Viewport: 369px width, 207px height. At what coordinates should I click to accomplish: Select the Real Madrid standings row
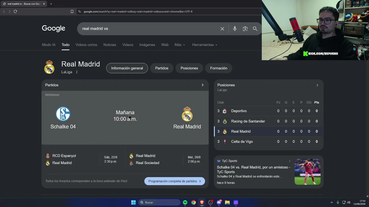click(269, 131)
